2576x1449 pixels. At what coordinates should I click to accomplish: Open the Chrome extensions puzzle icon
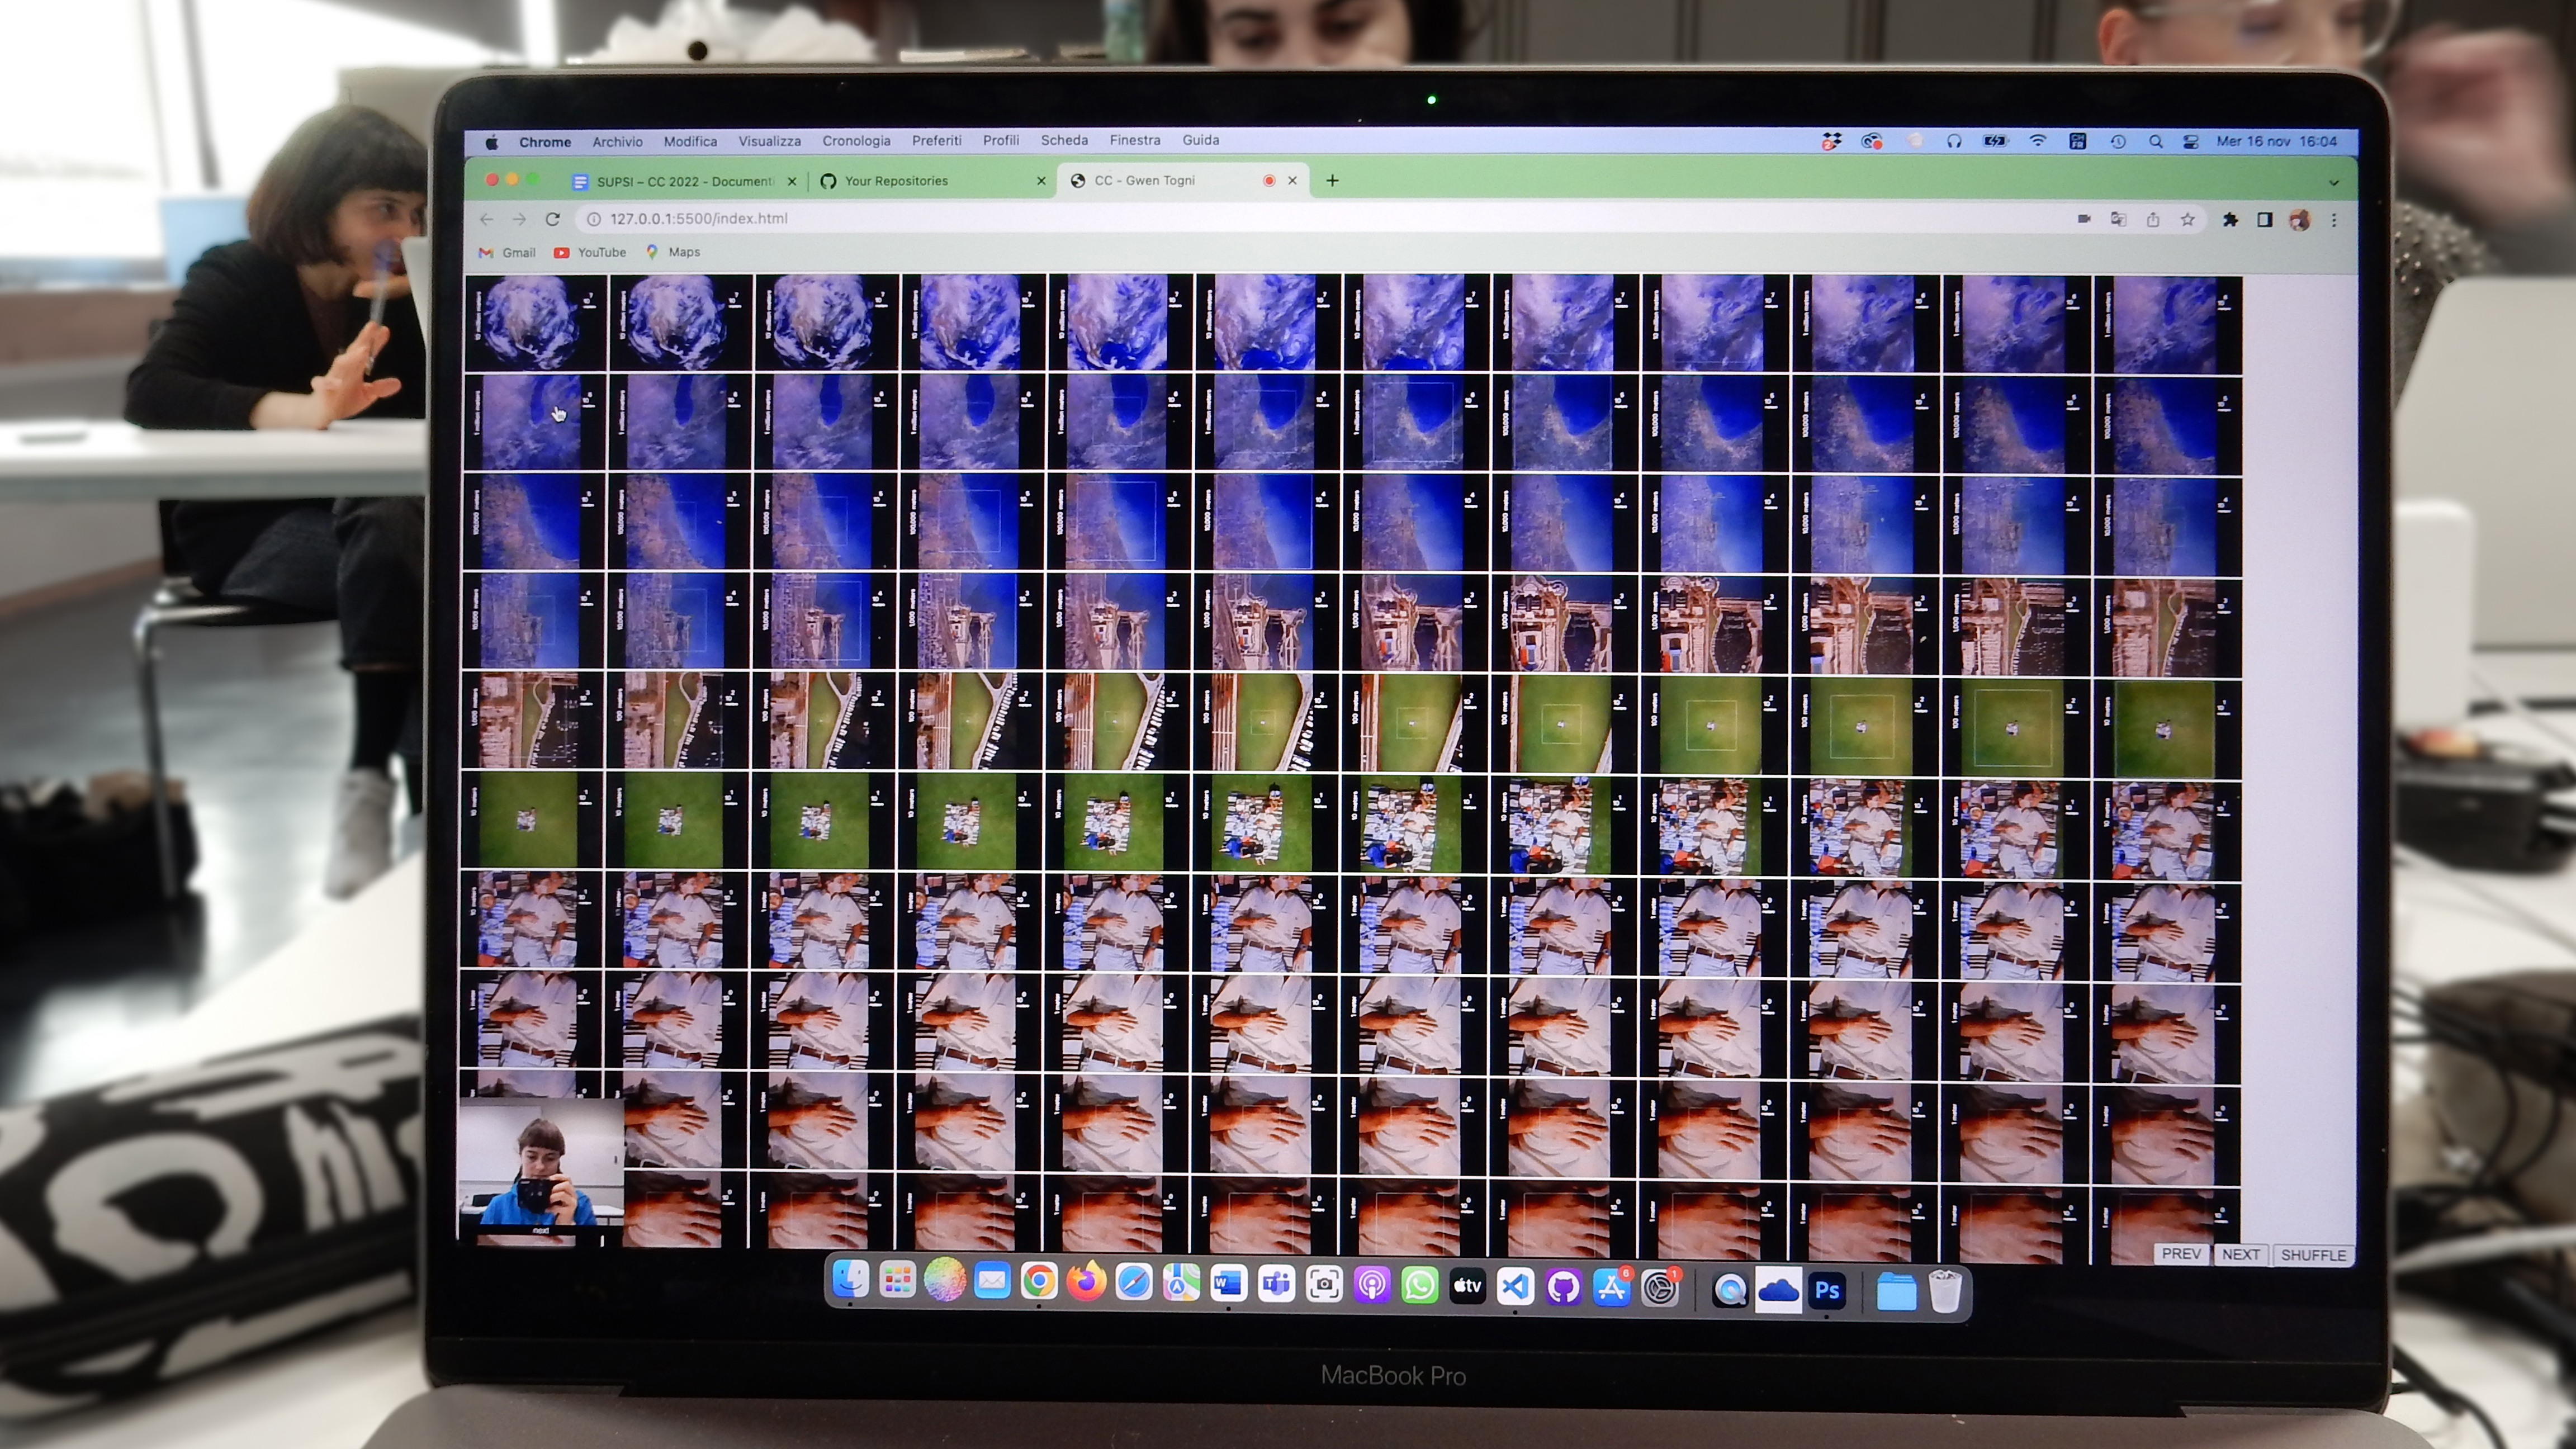click(x=2229, y=220)
